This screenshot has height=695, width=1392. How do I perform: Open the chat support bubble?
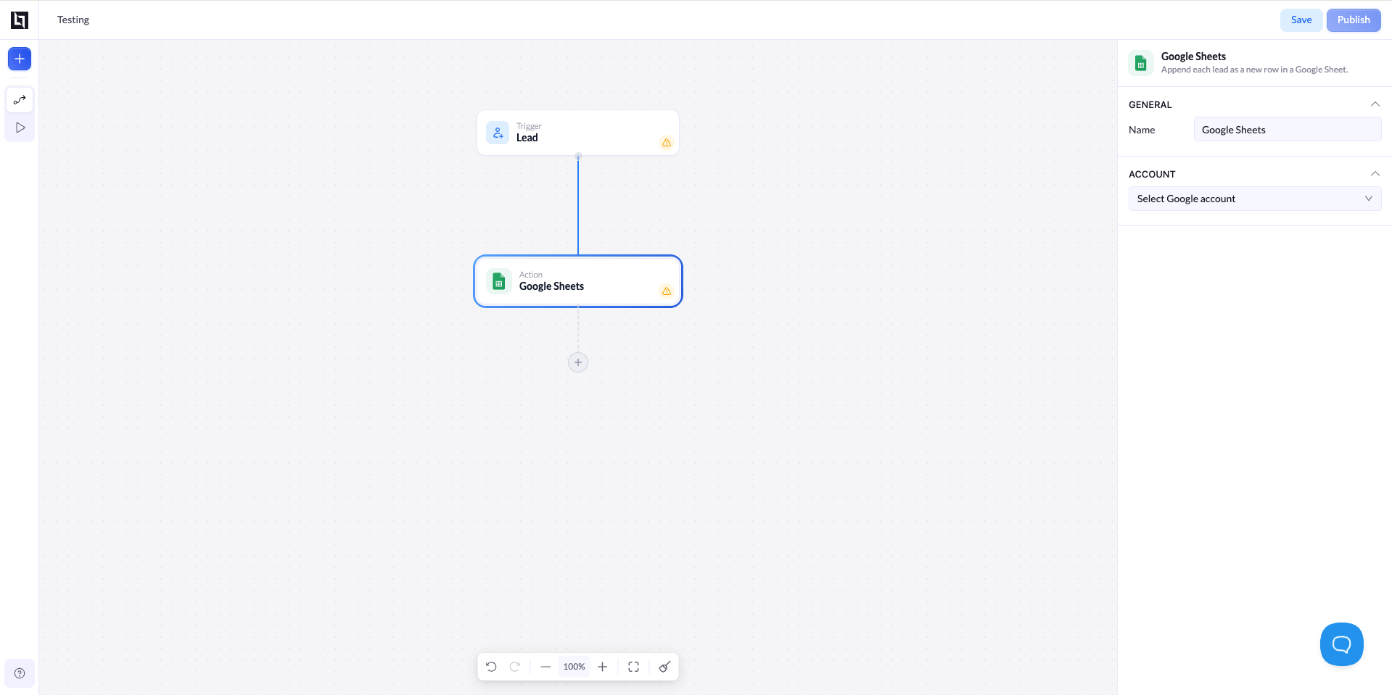coord(1342,644)
